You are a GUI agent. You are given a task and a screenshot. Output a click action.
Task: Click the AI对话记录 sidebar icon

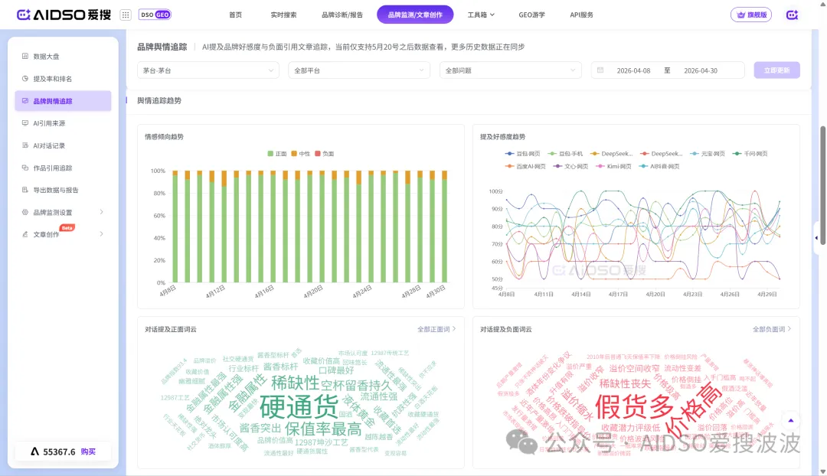point(25,145)
